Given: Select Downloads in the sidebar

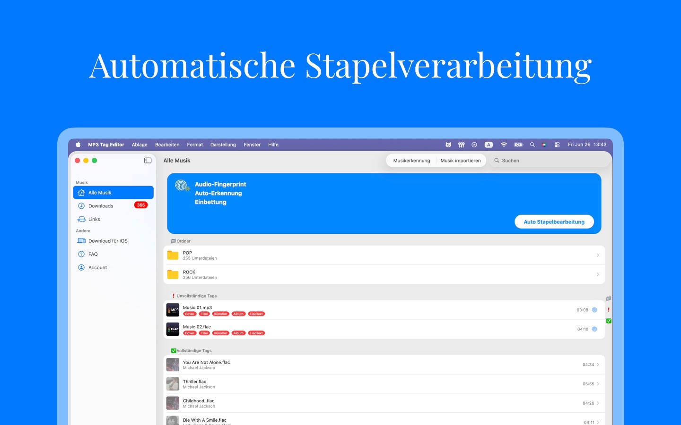Looking at the screenshot, I should click(x=113, y=206).
